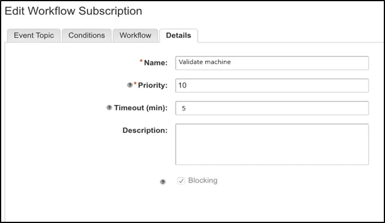
Task: Switch to the Event Topic tab
Action: click(34, 35)
